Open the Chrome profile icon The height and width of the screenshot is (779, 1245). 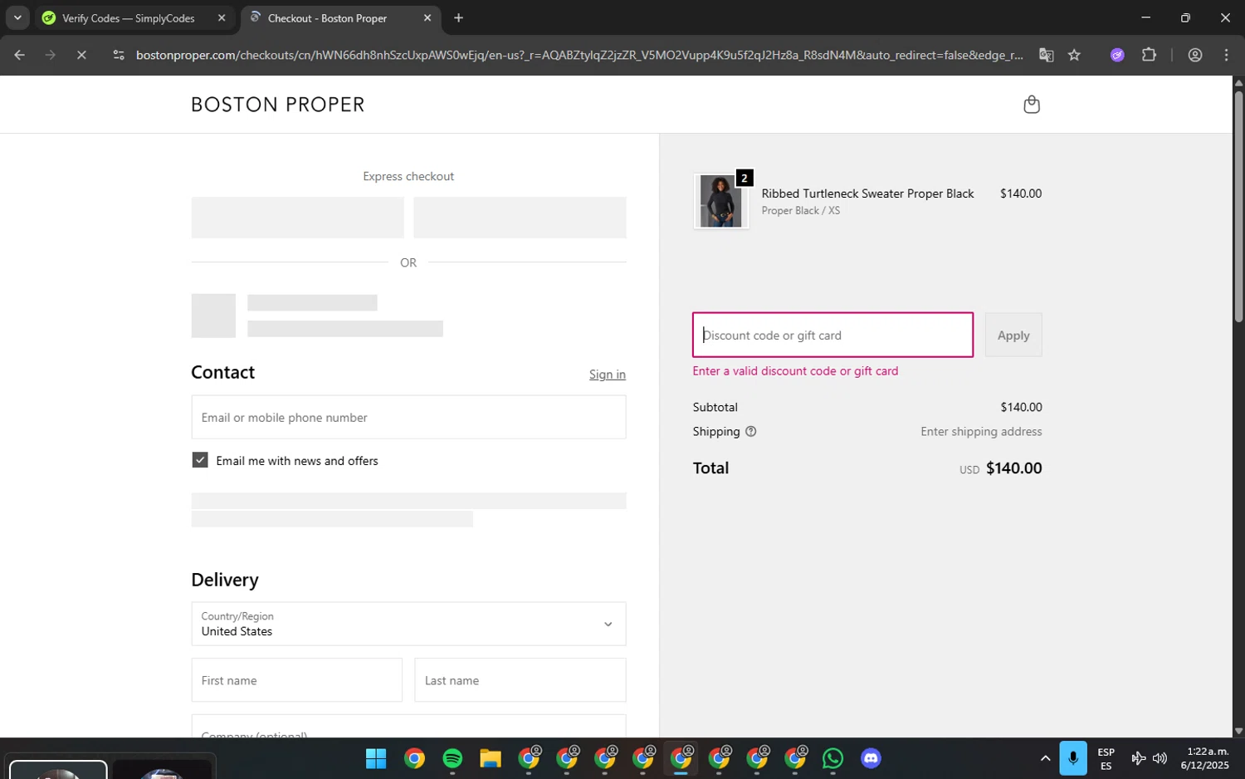1195,55
